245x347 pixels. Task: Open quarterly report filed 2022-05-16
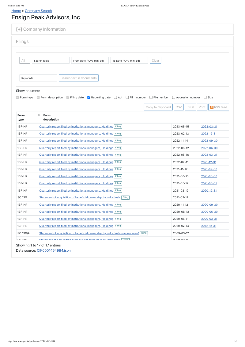click(x=76, y=155)
